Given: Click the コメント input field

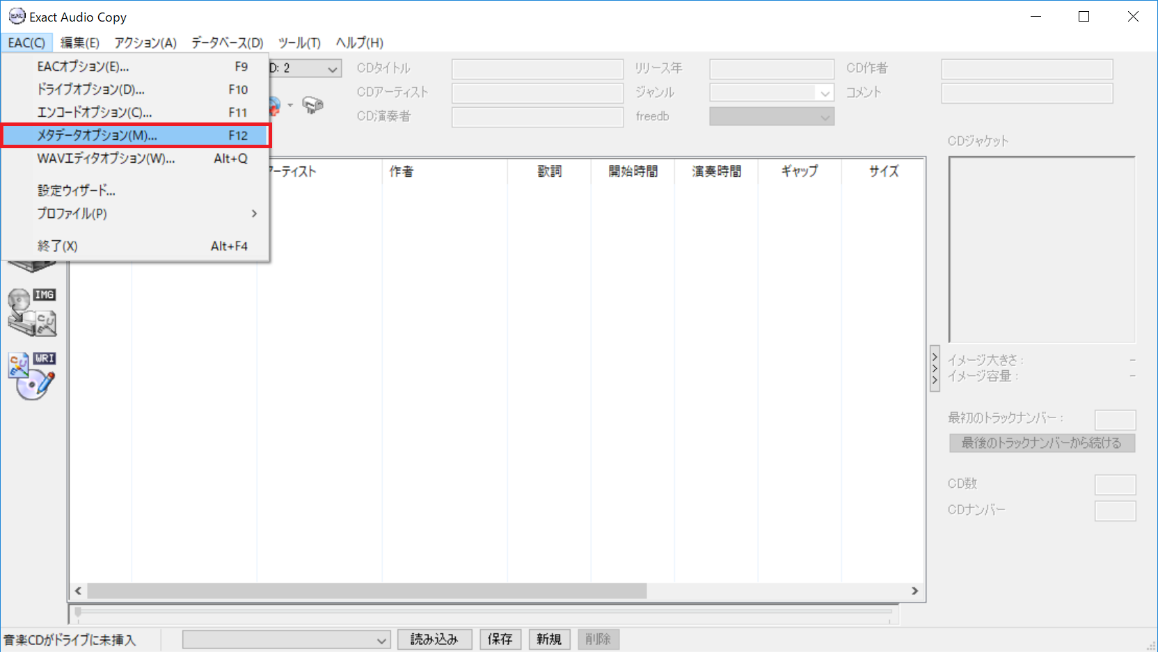Looking at the screenshot, I should 1027,93.
